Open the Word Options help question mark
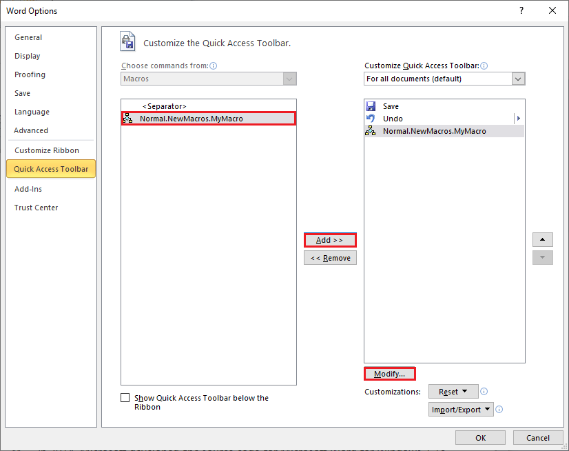This screenshot has height=451, width=569. coord(521,10)
